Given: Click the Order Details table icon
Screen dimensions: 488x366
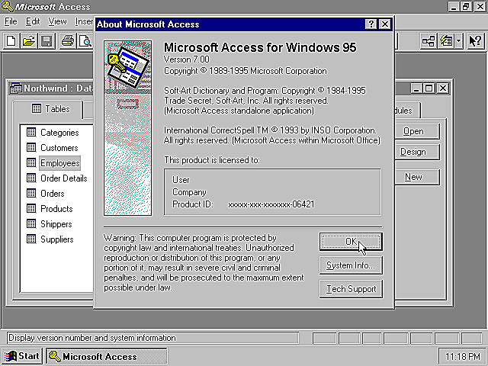Looking at the screenshot, I should coord(31,178).
